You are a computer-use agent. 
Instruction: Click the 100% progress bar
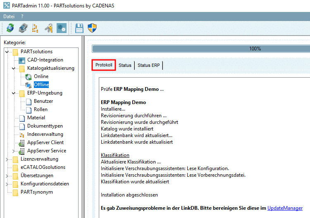click(201, 49)
